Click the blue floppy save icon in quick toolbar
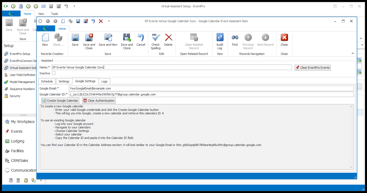Viewport: 367px width, 193px height. [x=78, y=21]
